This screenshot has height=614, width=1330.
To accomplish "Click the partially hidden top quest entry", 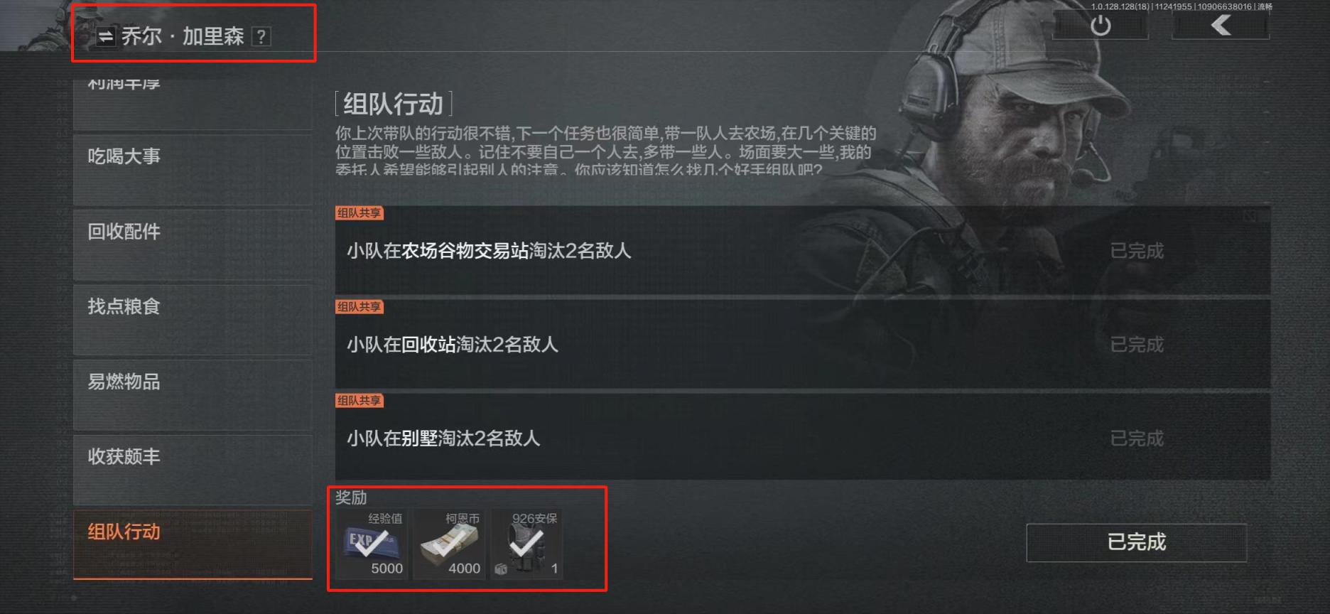I will [193, 102].
